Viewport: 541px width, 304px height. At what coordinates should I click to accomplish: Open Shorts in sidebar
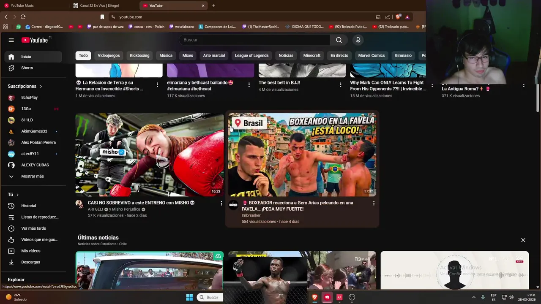tap(33, 68)
